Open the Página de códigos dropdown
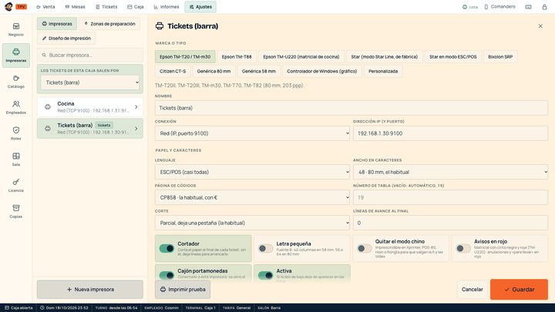555x312 pixels. (x=252, y=197)
